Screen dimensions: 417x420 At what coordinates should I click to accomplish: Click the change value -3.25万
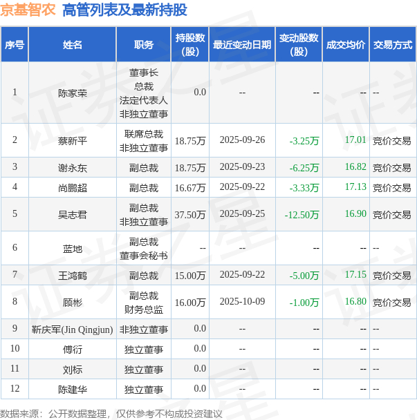(x=304, y=141)
